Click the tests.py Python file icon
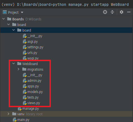The width and height of the screenshot is (133, 122). pos(25,97)
